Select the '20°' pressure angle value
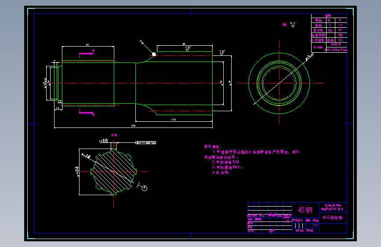381x247 pixels. tap(340, 30)
